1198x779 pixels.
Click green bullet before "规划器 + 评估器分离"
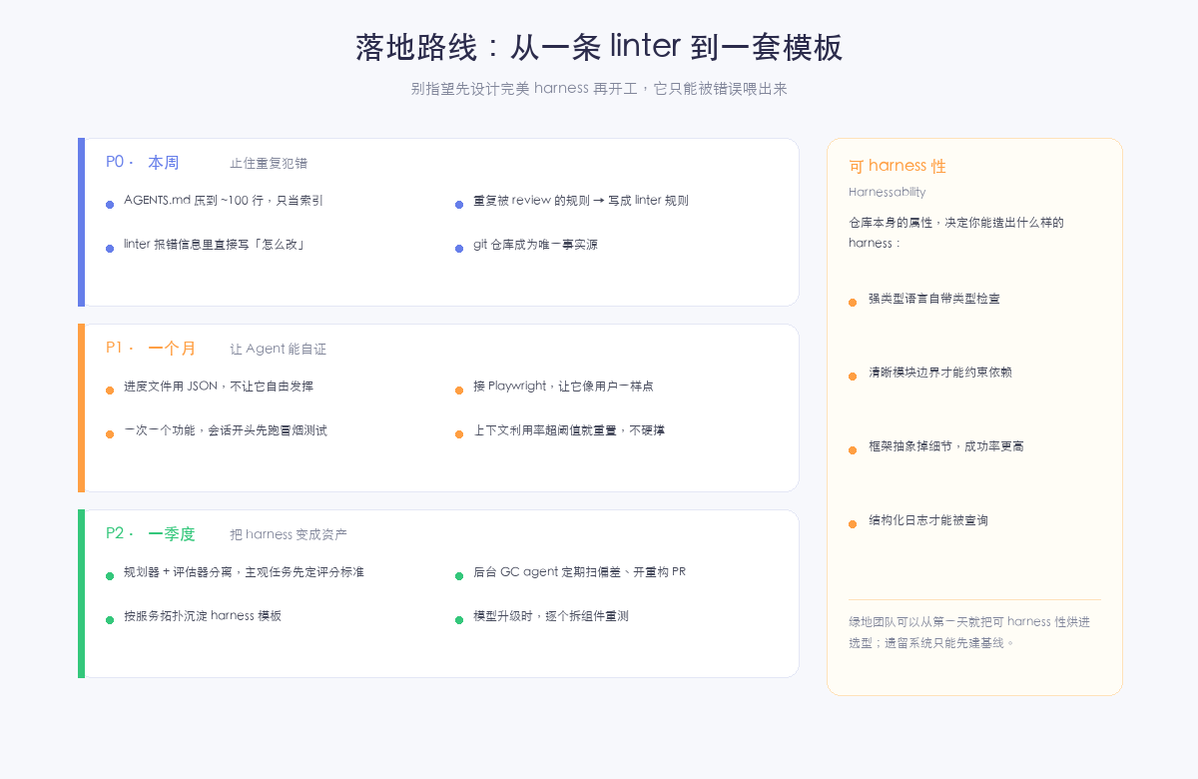click(110, 576)
